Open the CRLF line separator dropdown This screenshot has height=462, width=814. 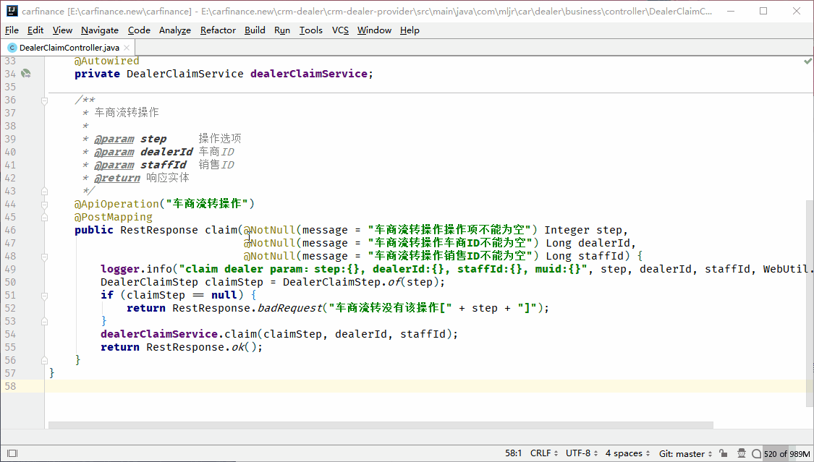click(x=543, y=453)
